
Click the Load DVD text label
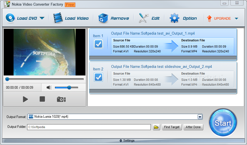(27, 18)
